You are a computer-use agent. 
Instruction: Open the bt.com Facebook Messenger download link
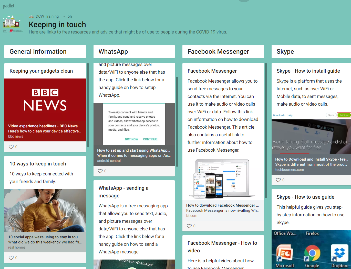point(223,210)
